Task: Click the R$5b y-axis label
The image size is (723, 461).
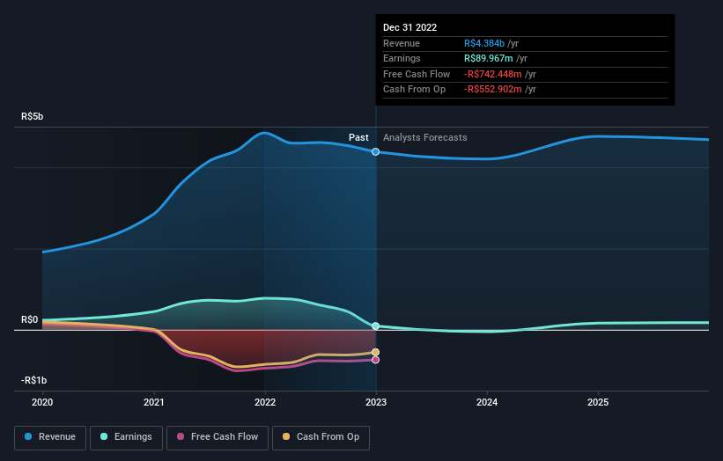Action: pos(33,116)
